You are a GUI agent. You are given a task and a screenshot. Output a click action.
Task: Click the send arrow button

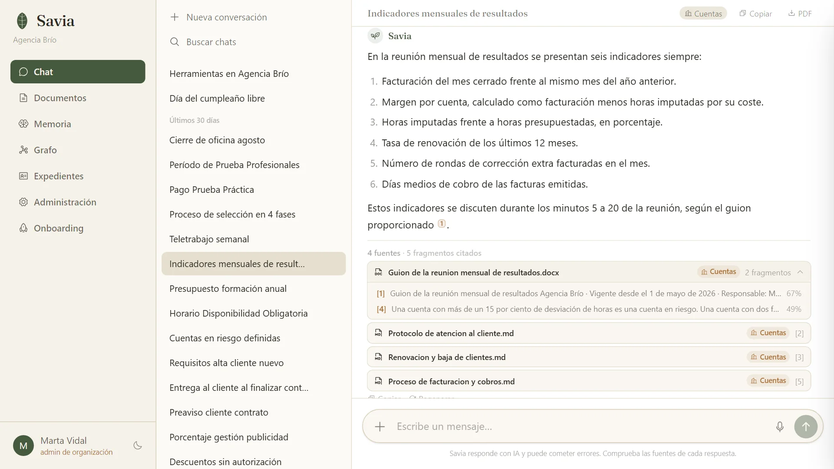[806, 426]
